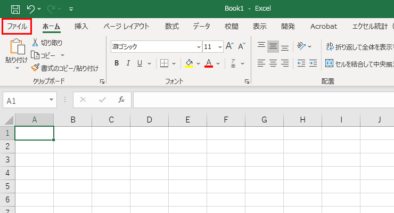Image resolution: width=394 pixels, height=213 pixels.
Task: Click inside the formula bar
Action: [264, 100]
